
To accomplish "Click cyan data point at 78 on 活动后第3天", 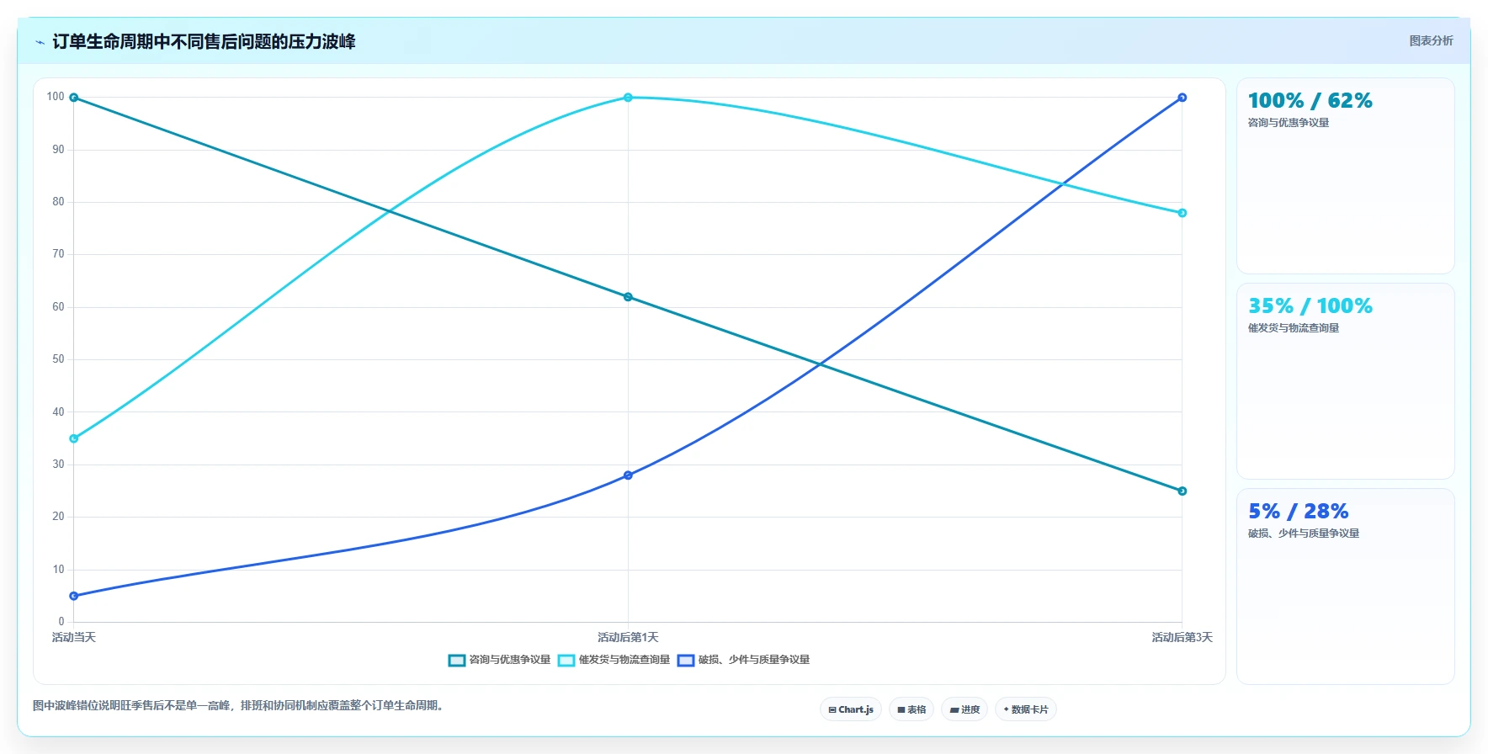I will point(1182,213).
